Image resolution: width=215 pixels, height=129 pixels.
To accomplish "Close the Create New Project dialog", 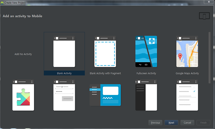I will pos(209,2).
